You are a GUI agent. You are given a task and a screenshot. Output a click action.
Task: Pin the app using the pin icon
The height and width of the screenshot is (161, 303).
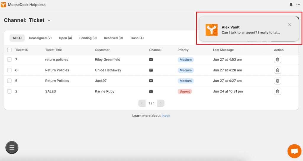pos(291,5)
